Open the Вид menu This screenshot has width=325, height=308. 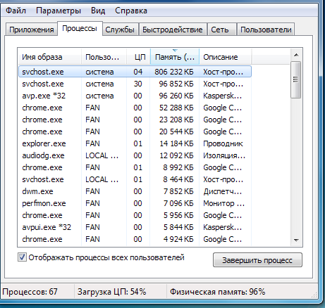tap(98, 11)
